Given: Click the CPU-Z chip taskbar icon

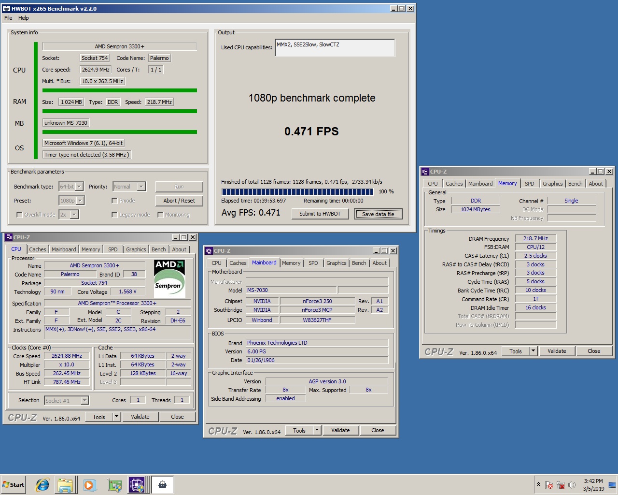Looking at the screenshot, I should [136, 485].
